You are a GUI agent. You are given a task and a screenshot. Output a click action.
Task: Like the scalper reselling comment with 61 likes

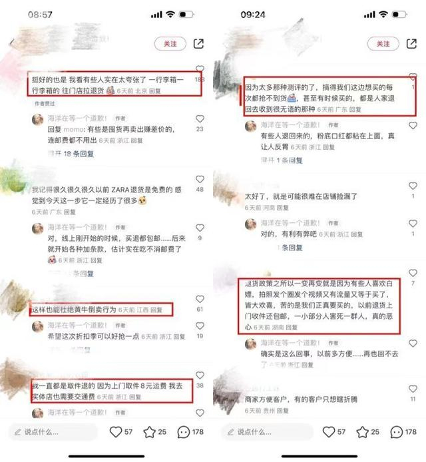click(200, 299)
